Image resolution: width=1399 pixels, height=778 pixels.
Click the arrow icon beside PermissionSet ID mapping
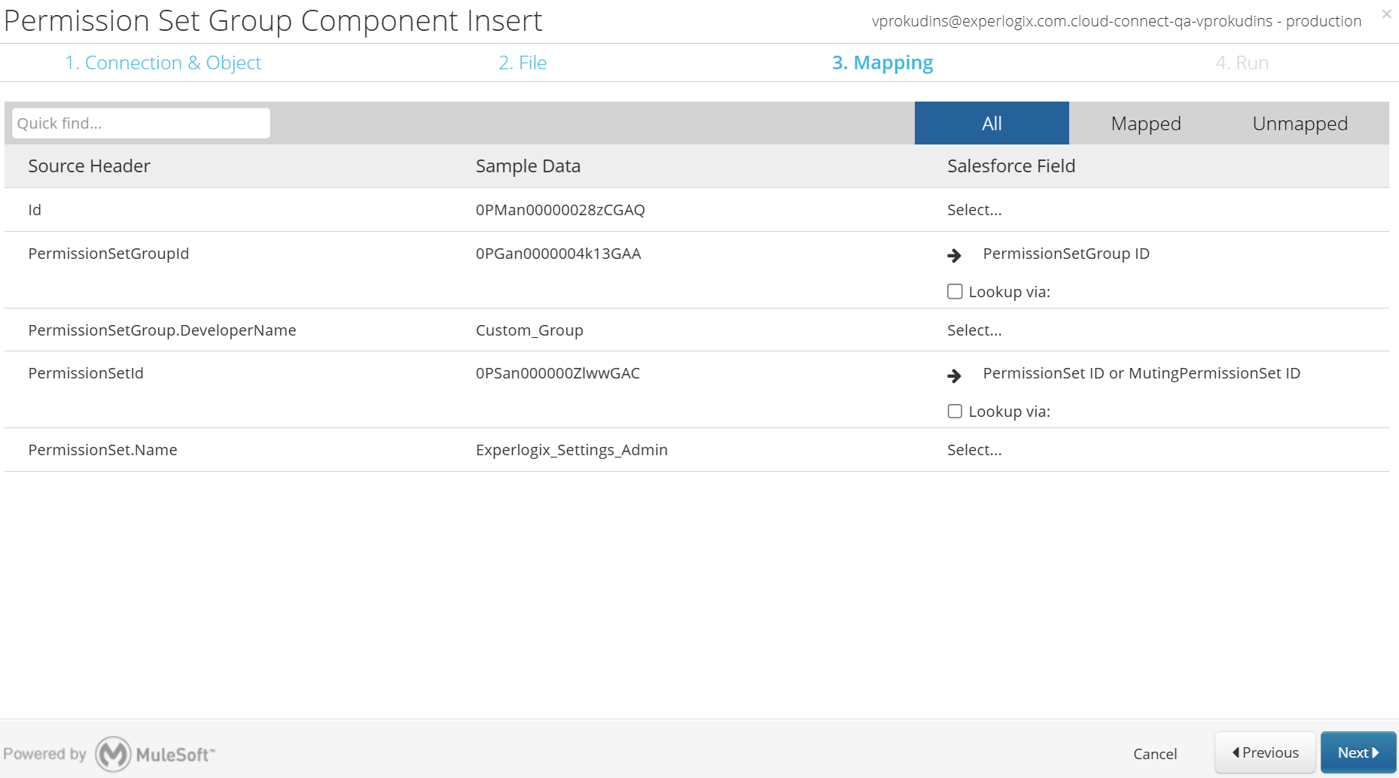954,375
